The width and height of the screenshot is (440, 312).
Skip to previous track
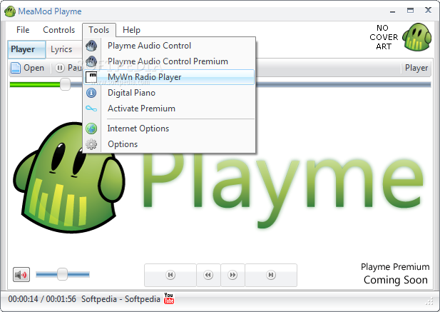(170, 275)
